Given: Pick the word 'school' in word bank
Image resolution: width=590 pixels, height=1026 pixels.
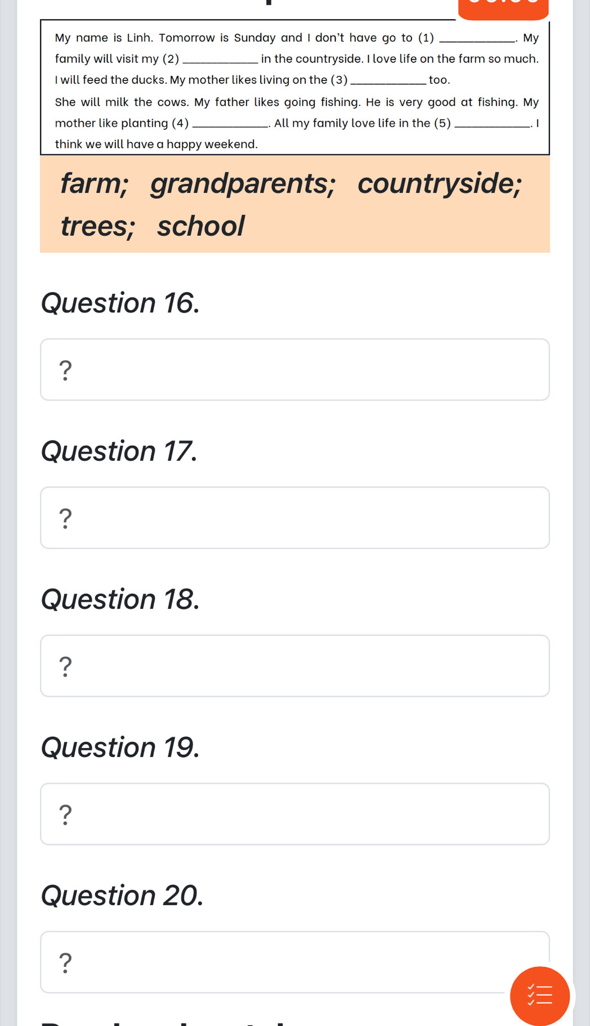Looking at the screenshot, I should pyautogui.click(x=201, y=226).
